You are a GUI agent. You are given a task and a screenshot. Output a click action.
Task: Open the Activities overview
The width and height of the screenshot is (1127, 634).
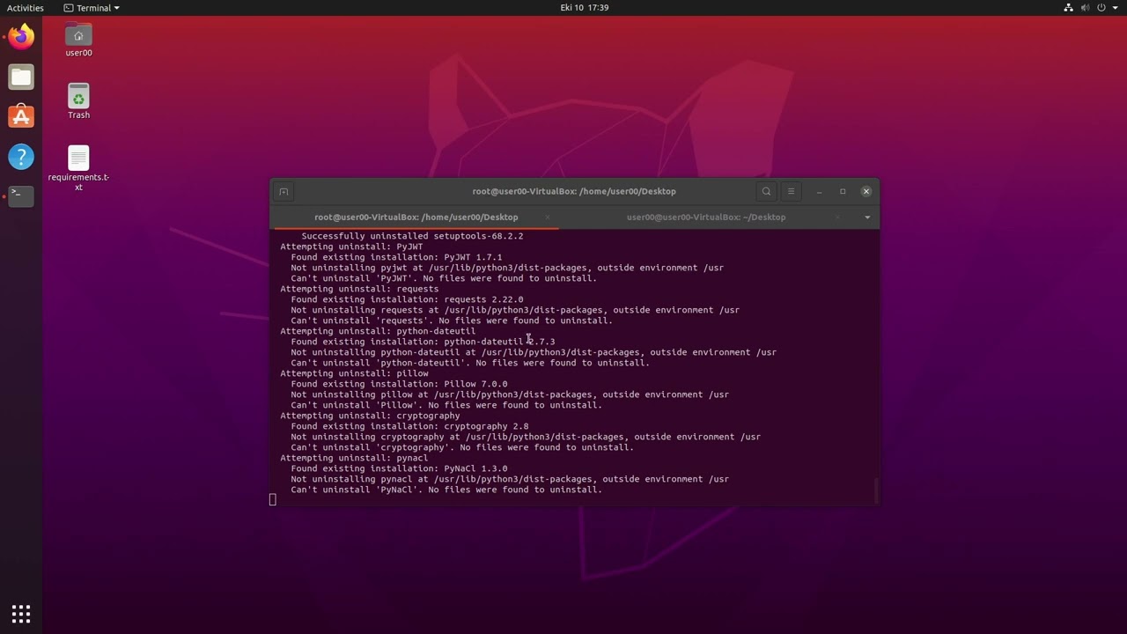click(26, 8)
